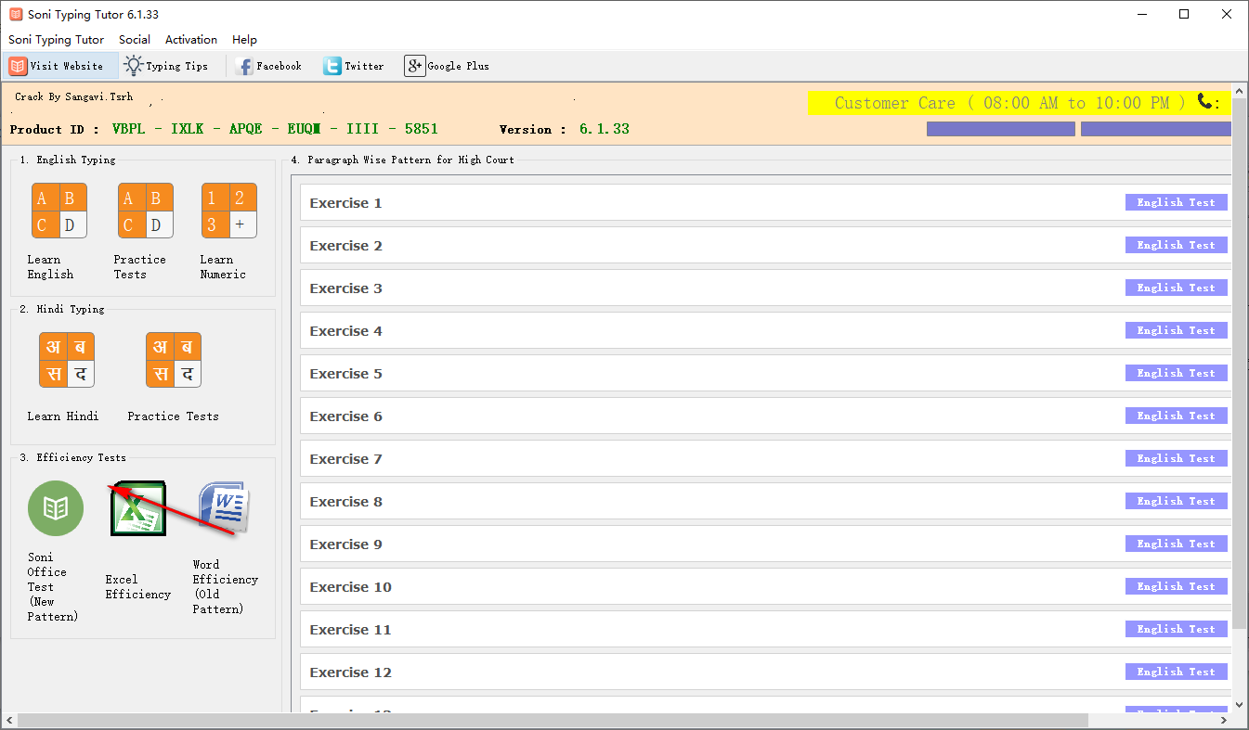Screen dimensions: 1249x730
Task: Click the Learn Numeric label text
Action: coord(223,267)
